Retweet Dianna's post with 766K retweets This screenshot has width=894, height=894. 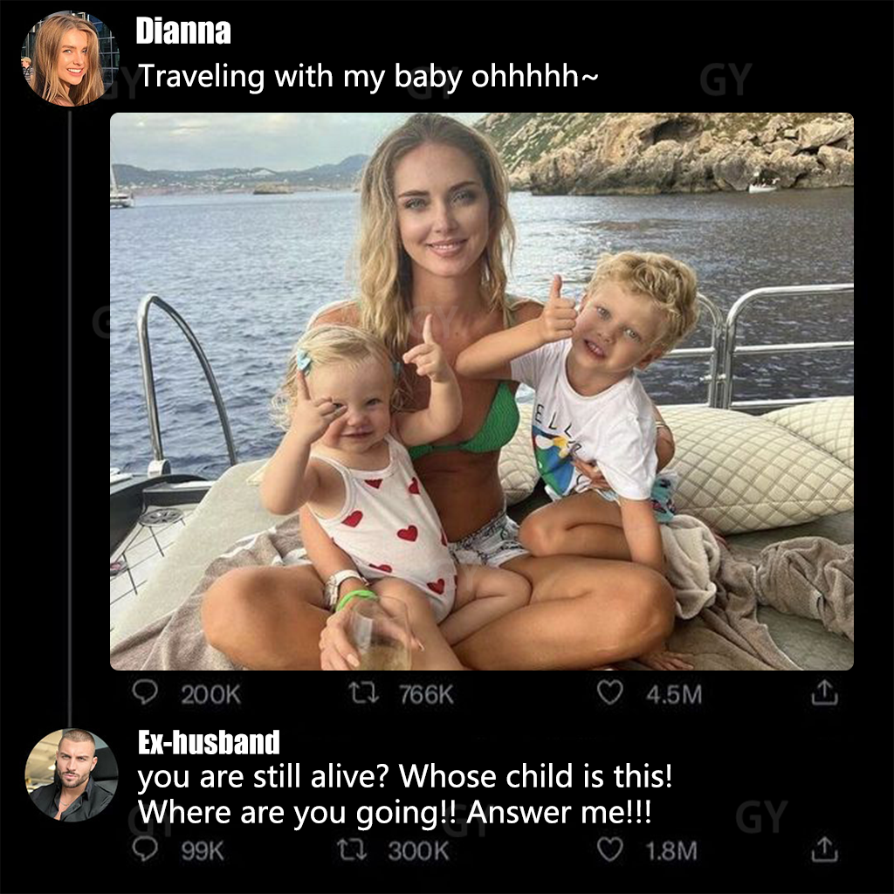coord(364,693)
